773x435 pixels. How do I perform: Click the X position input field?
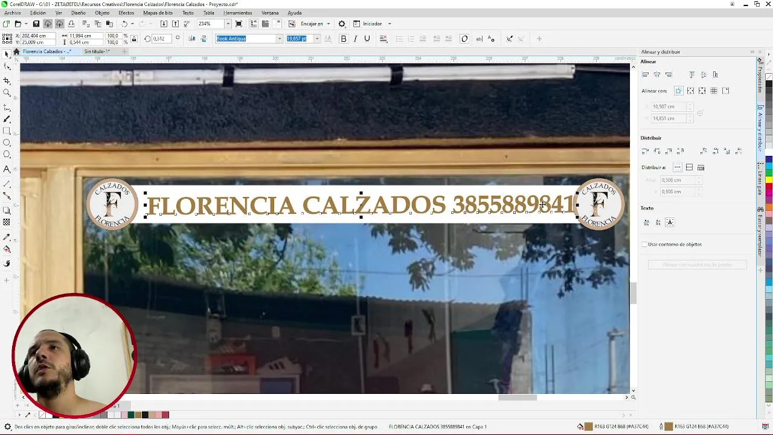point(38,36)
